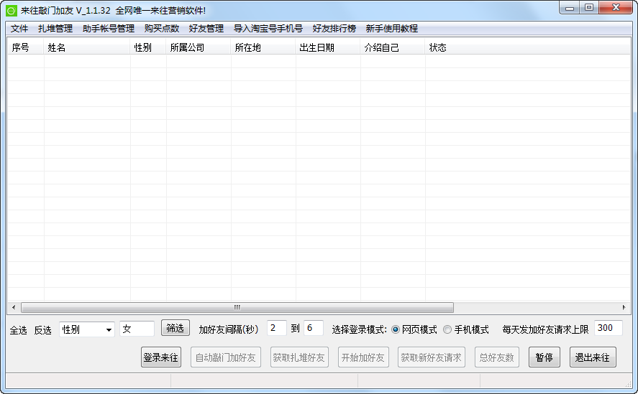Focus the filter value field containing 女
This screenshot has height=394, width=638.
(x=137, y=329)
